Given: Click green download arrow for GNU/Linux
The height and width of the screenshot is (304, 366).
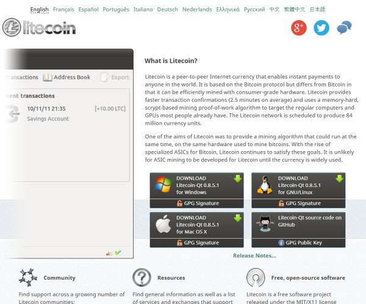Looking at the screenshot, I should [x=339, y=179].
